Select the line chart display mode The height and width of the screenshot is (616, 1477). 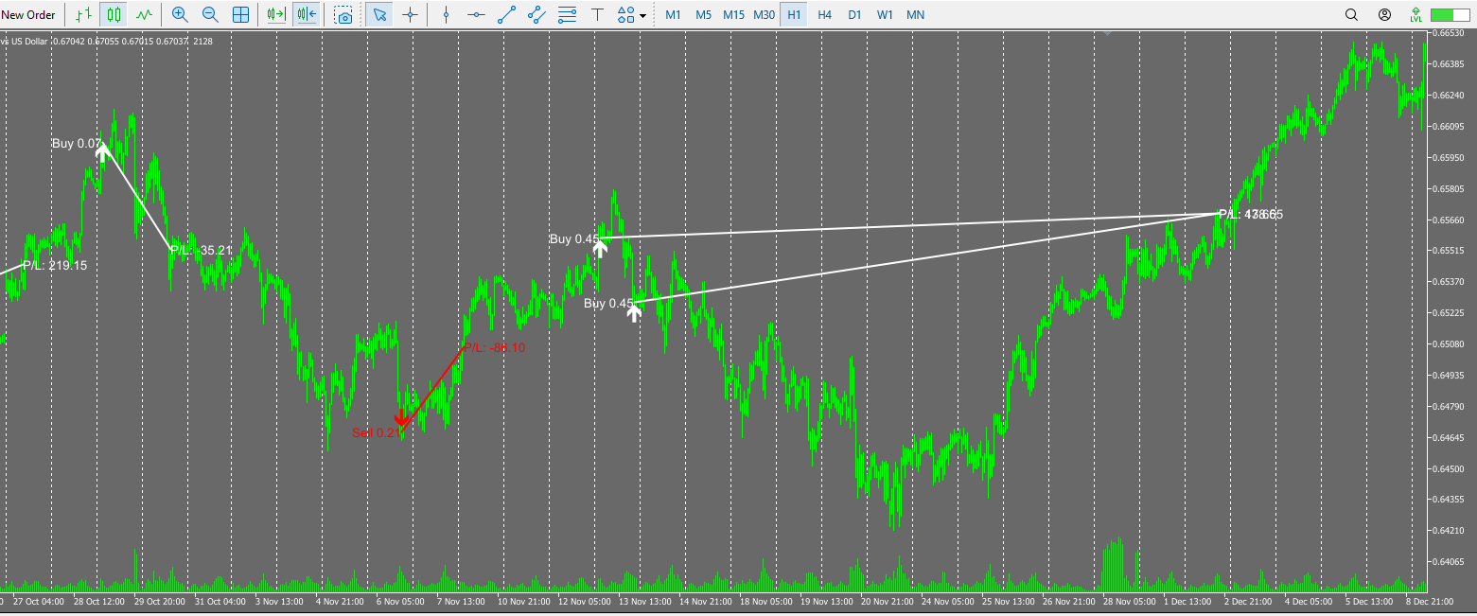pos(143,14)
